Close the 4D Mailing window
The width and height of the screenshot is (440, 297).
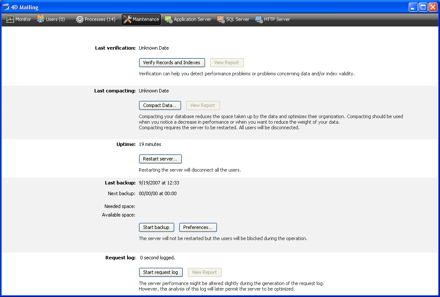(433, 7)
